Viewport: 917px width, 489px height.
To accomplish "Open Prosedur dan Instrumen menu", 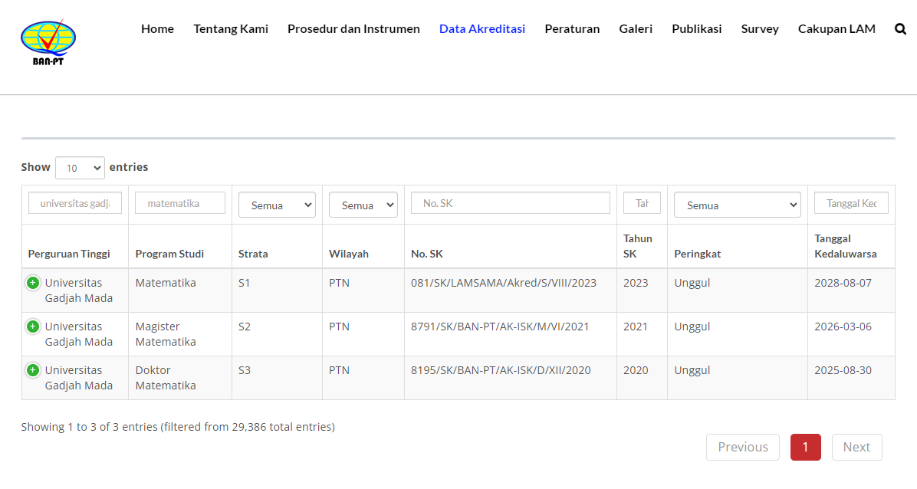I will coord(353,28).
